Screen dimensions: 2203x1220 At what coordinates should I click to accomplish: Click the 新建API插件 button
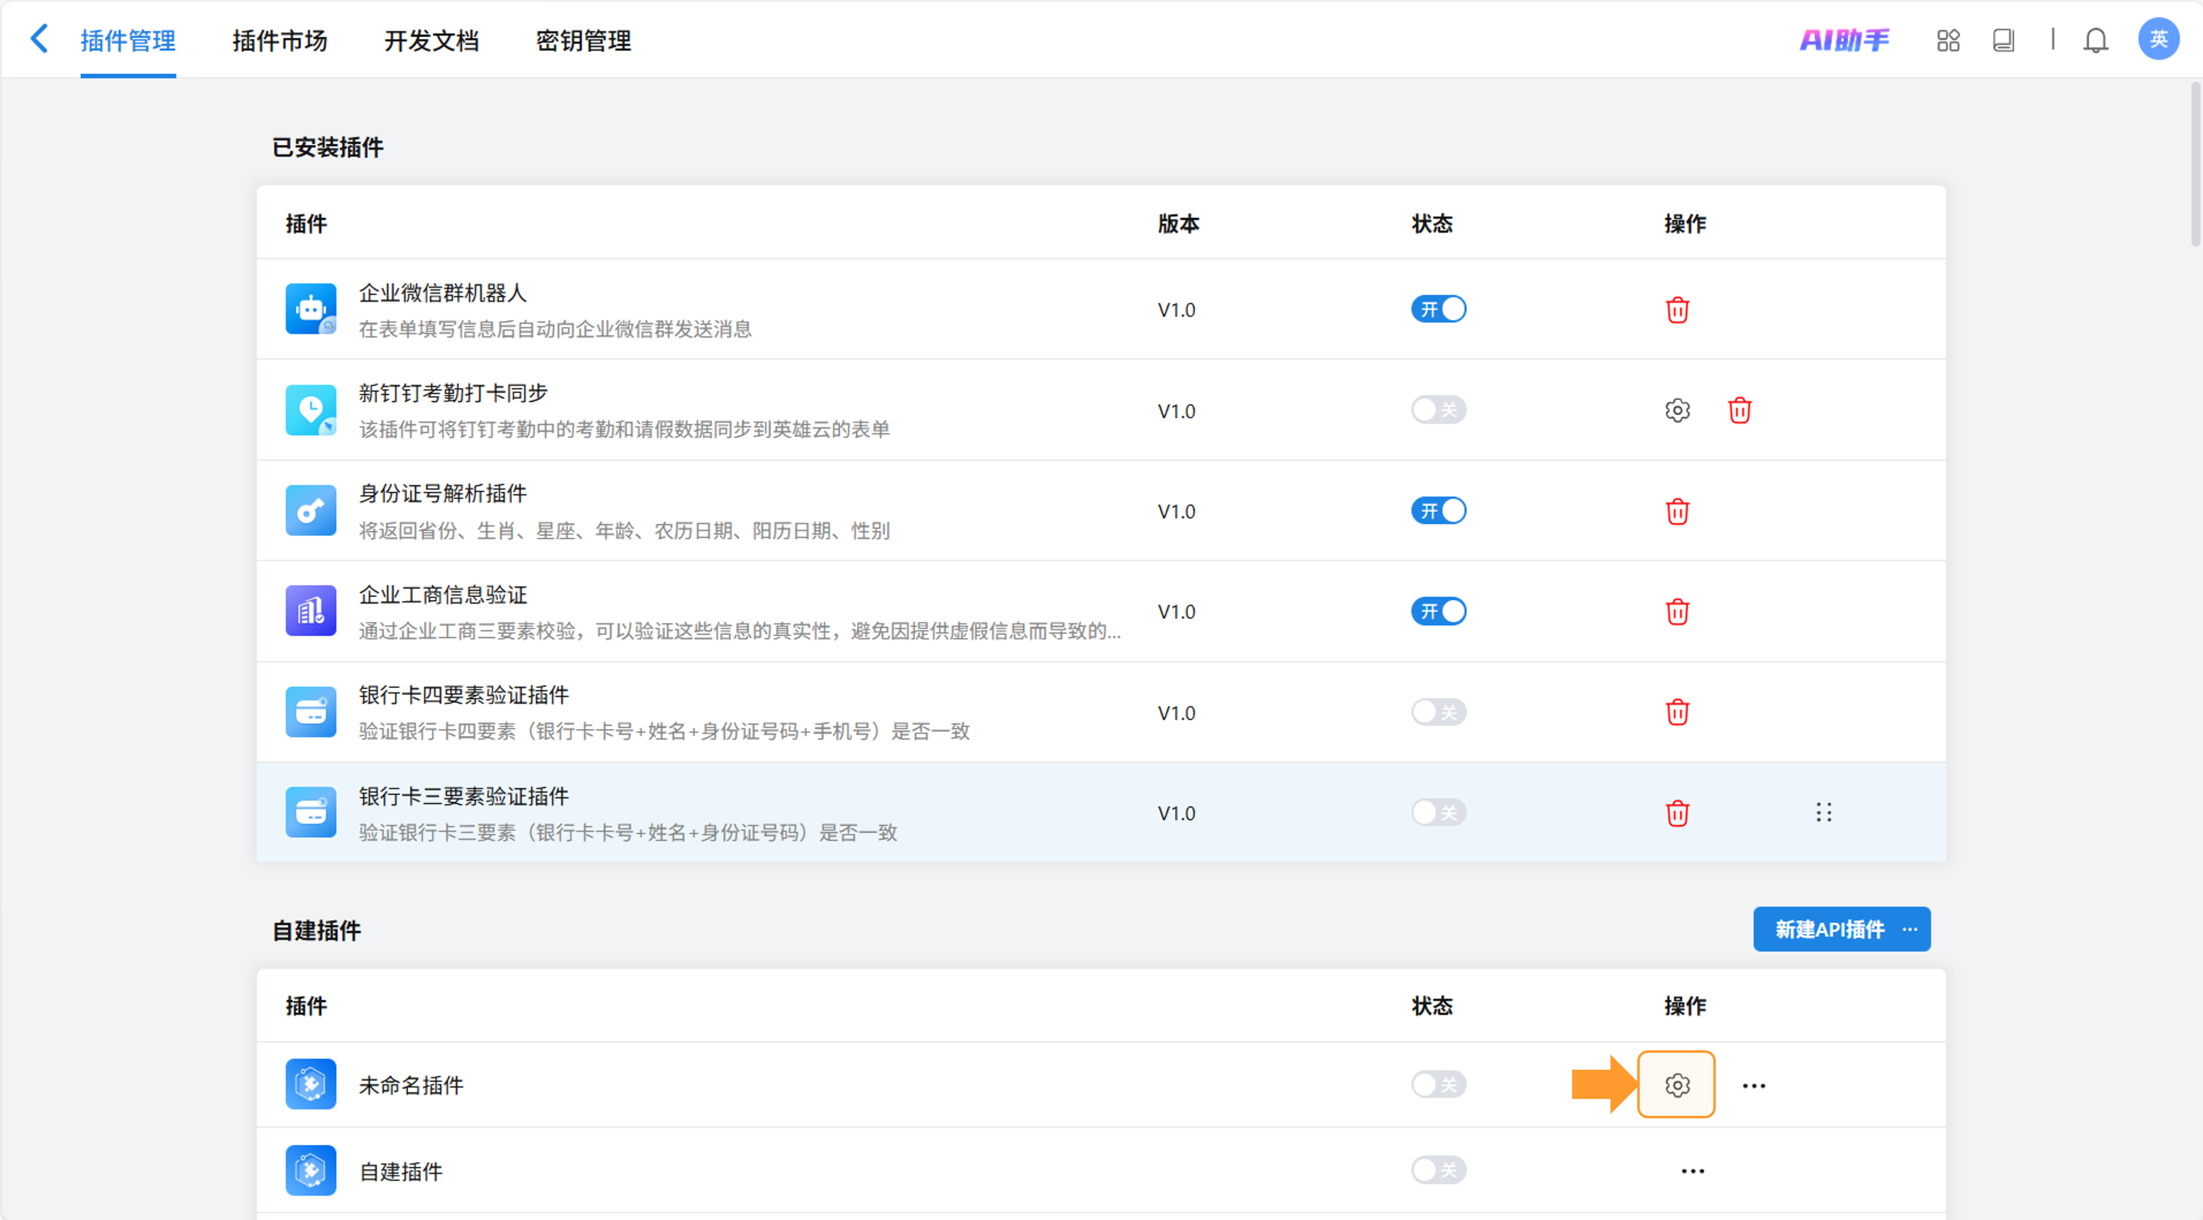[x=1828, y=929]
